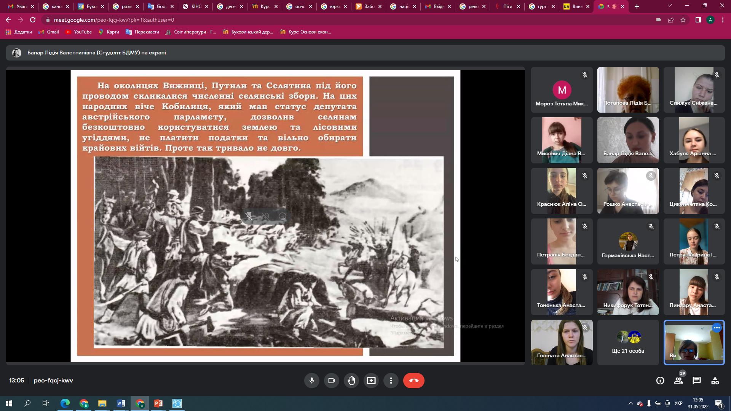The image size is (731, 411).
Task: Open the chat panel icon
Action: tap(697, 381)
